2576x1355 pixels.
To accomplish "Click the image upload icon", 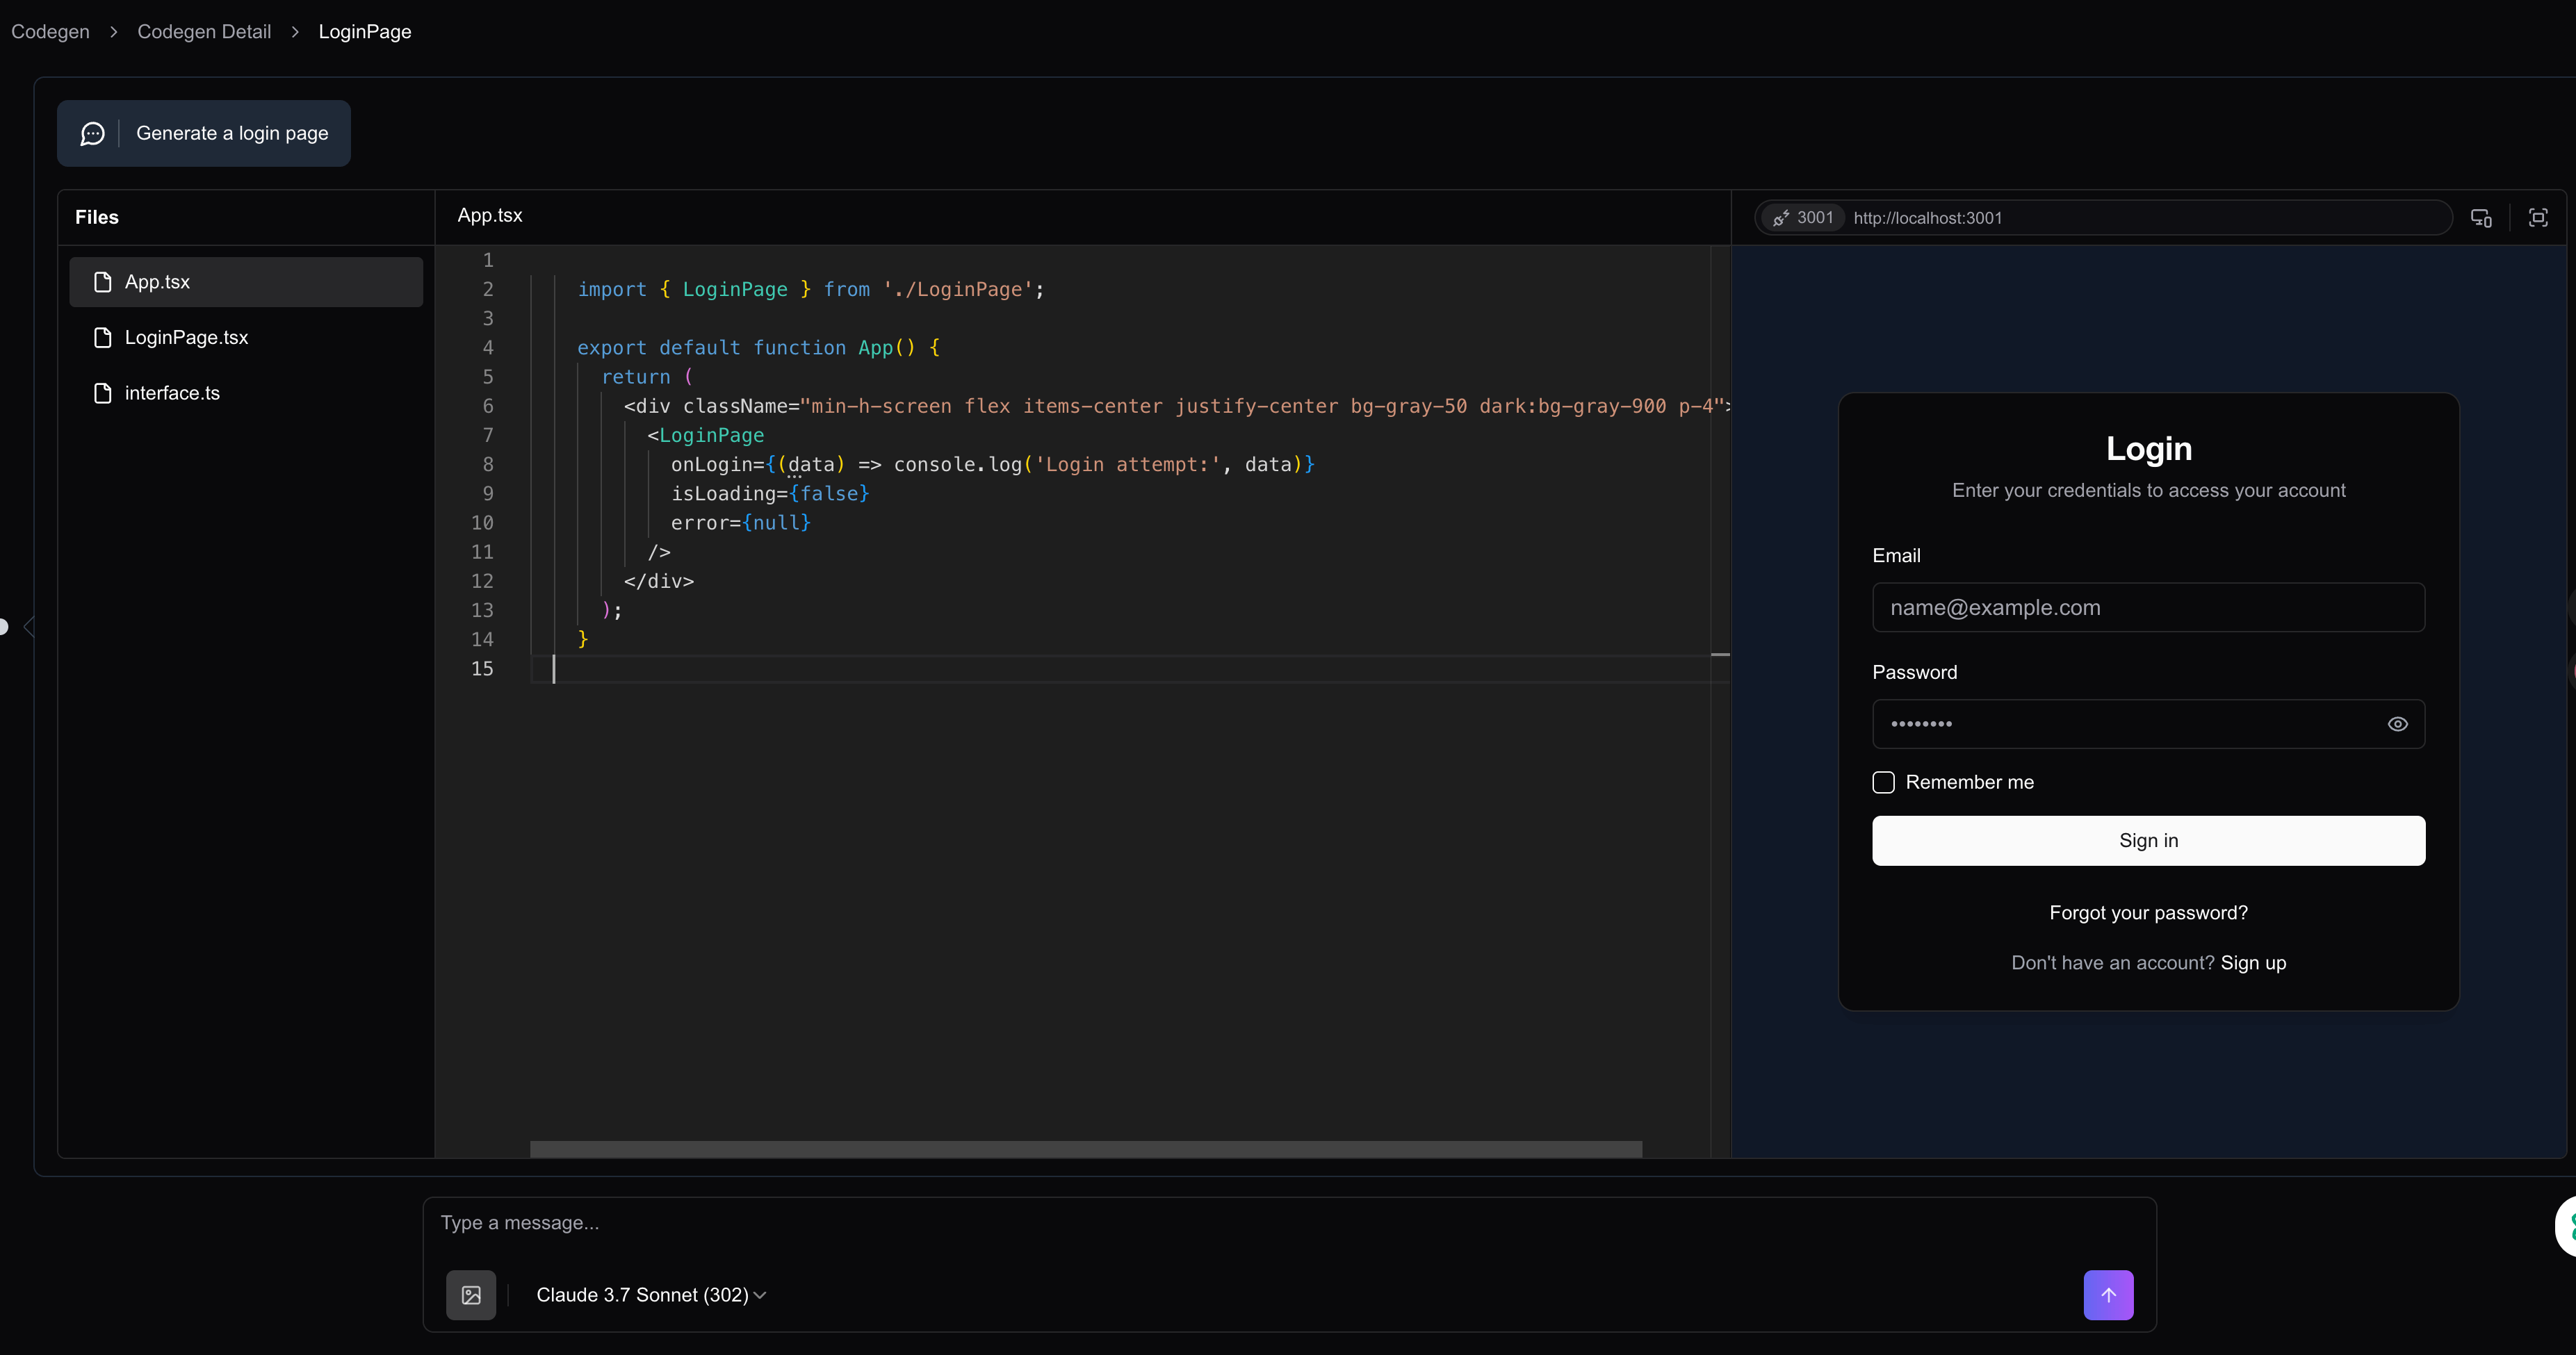I will (x=471, y=1295).
